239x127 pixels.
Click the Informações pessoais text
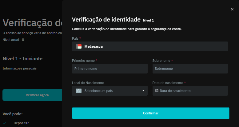(19, 68)
